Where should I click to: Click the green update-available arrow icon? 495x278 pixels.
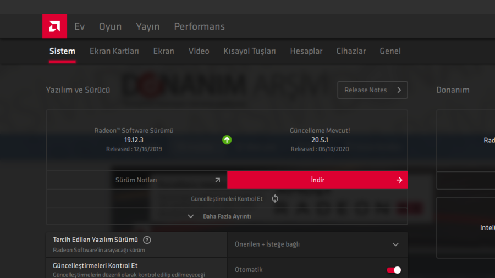pyautogui.click(x=227, y=140)
